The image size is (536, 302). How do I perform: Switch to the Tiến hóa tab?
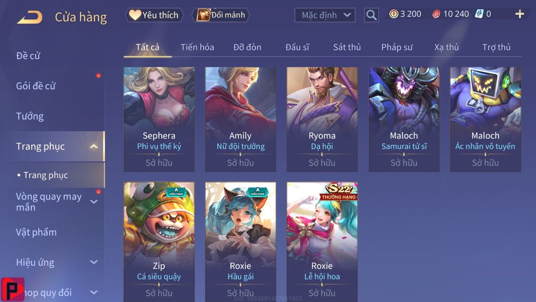(197, 47)
